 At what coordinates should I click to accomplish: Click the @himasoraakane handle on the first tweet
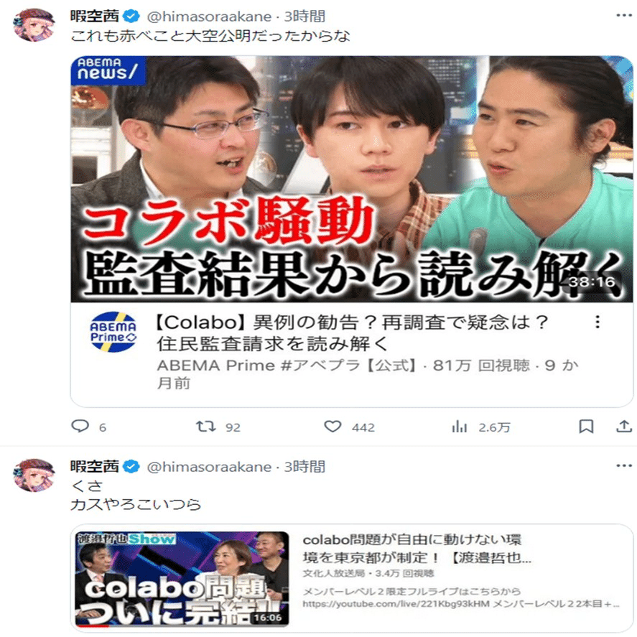click(x=209, y=17)
